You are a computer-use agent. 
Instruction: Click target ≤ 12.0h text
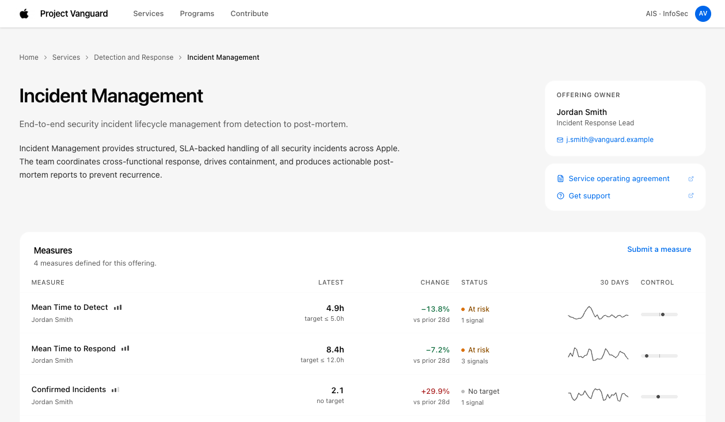[322, 360]
